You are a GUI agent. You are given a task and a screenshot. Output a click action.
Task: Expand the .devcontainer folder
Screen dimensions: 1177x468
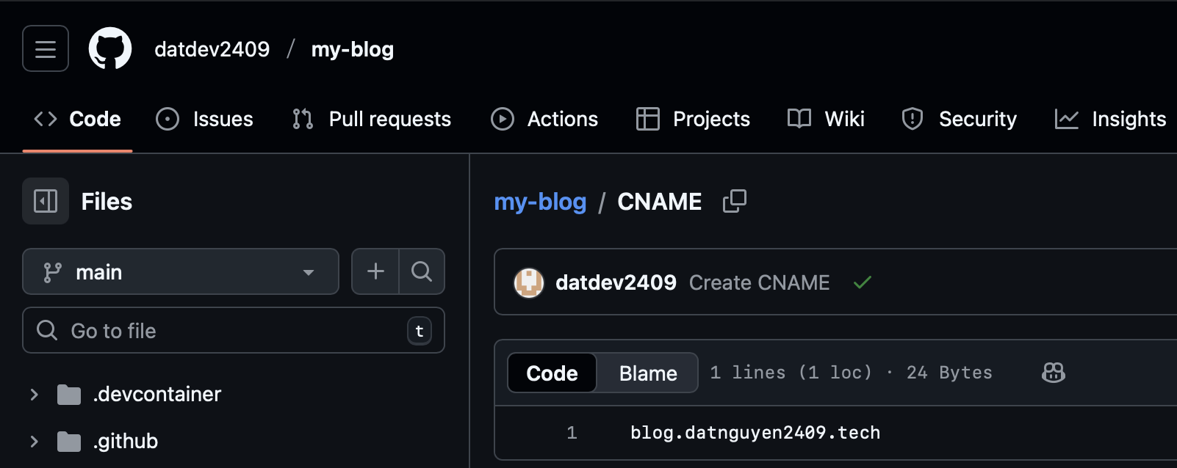[34, 395]
